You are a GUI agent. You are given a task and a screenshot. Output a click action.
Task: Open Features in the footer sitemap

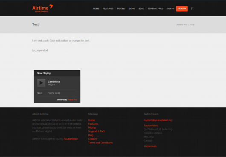click(93, 124)
